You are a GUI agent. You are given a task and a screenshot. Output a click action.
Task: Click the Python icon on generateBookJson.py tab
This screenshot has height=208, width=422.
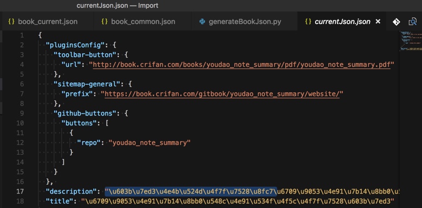coord(202,21)
